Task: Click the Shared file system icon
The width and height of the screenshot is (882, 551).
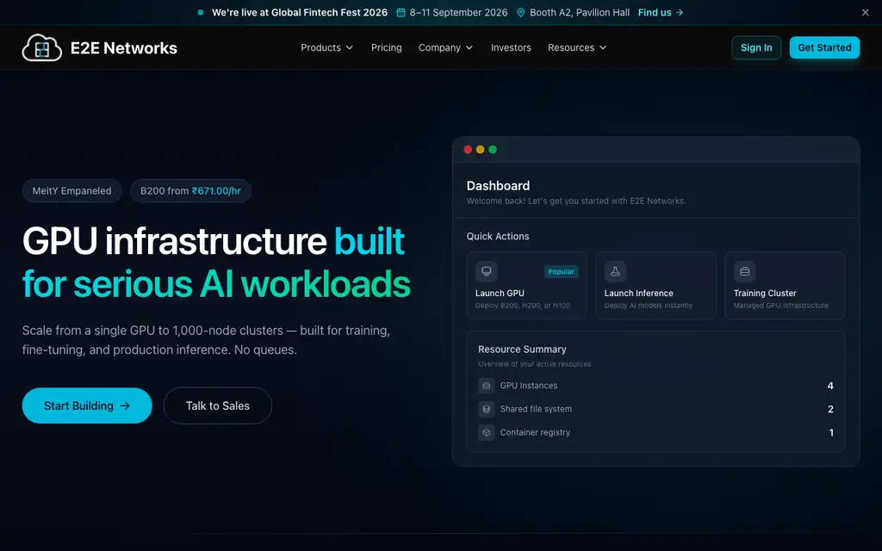Action: click(487, 409)
